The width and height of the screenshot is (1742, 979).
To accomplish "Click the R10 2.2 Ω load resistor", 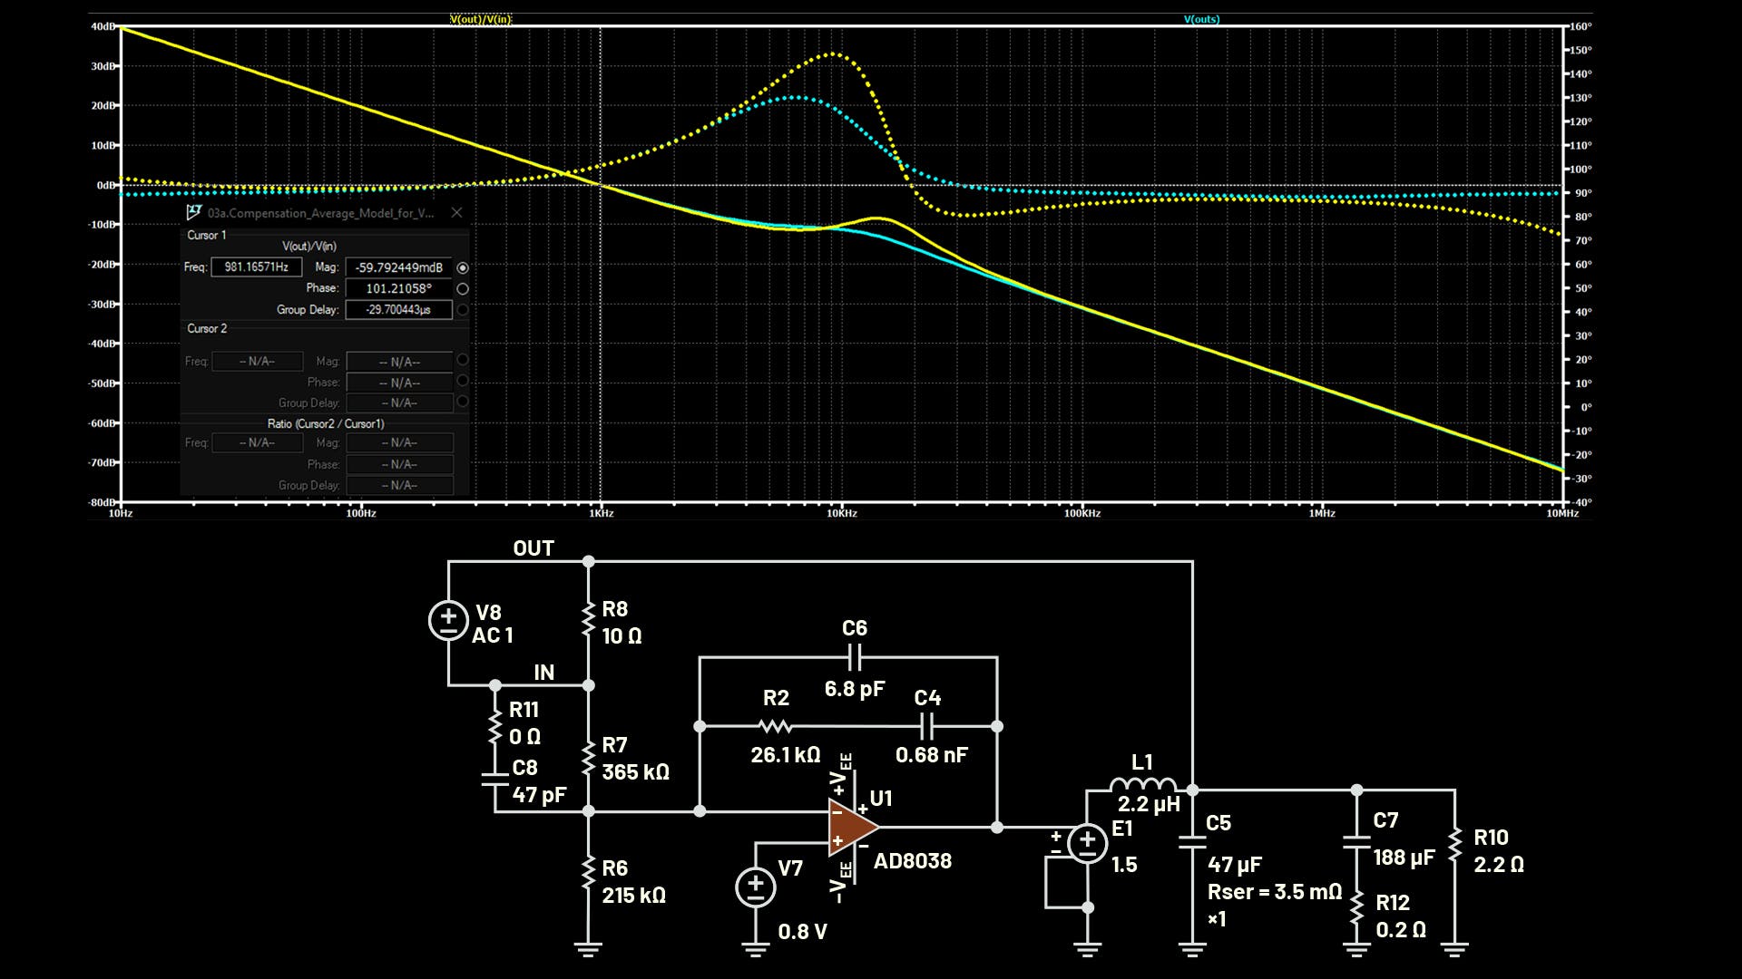I will click(1454, 846).
